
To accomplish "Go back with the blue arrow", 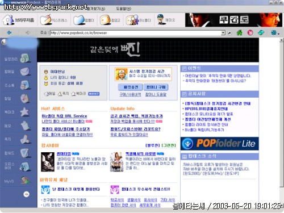I will click(9, 32).
